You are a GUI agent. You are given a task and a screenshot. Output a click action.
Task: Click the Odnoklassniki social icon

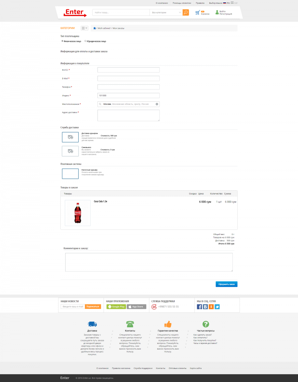click(211, 307)
